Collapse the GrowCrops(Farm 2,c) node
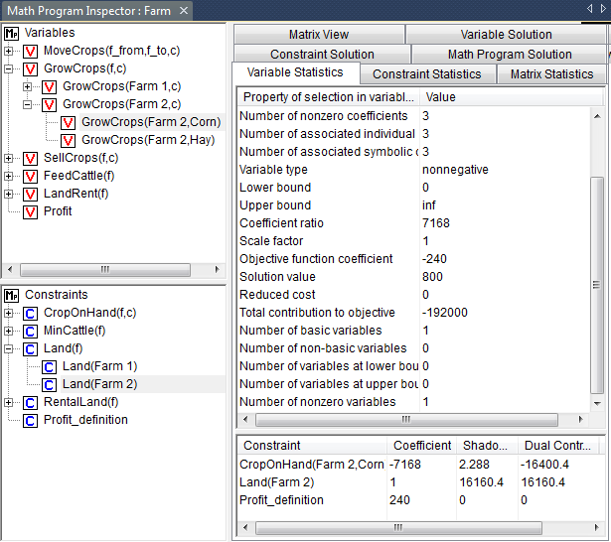Viewport: 611px width, 542px height. (27, 105)
